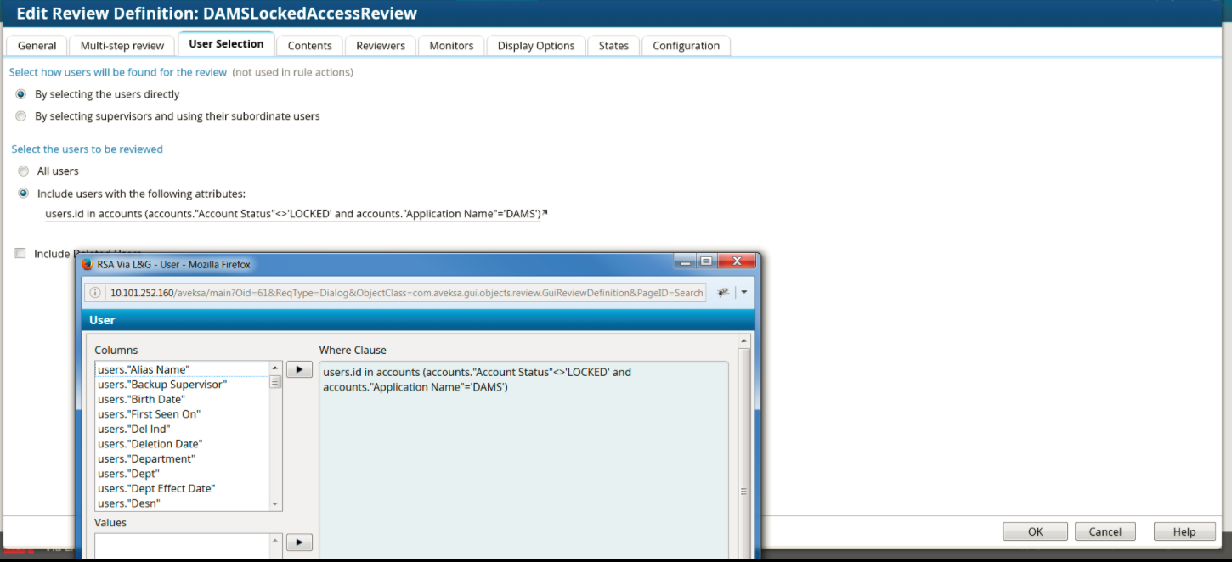Click the extension icon beside the address bar
Viewport: 1232px width, 562px height.
[x=721, y=292]
